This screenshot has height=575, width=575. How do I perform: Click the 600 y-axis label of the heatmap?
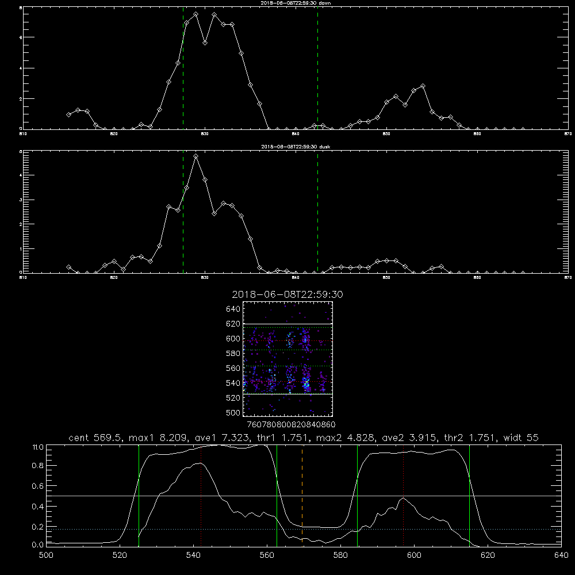pos(233,339)
